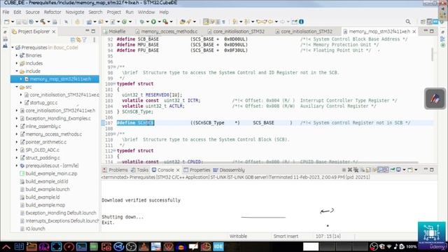448x252 pixels.
Task: Expand the Includes node
Action: [x=17, y=64]
